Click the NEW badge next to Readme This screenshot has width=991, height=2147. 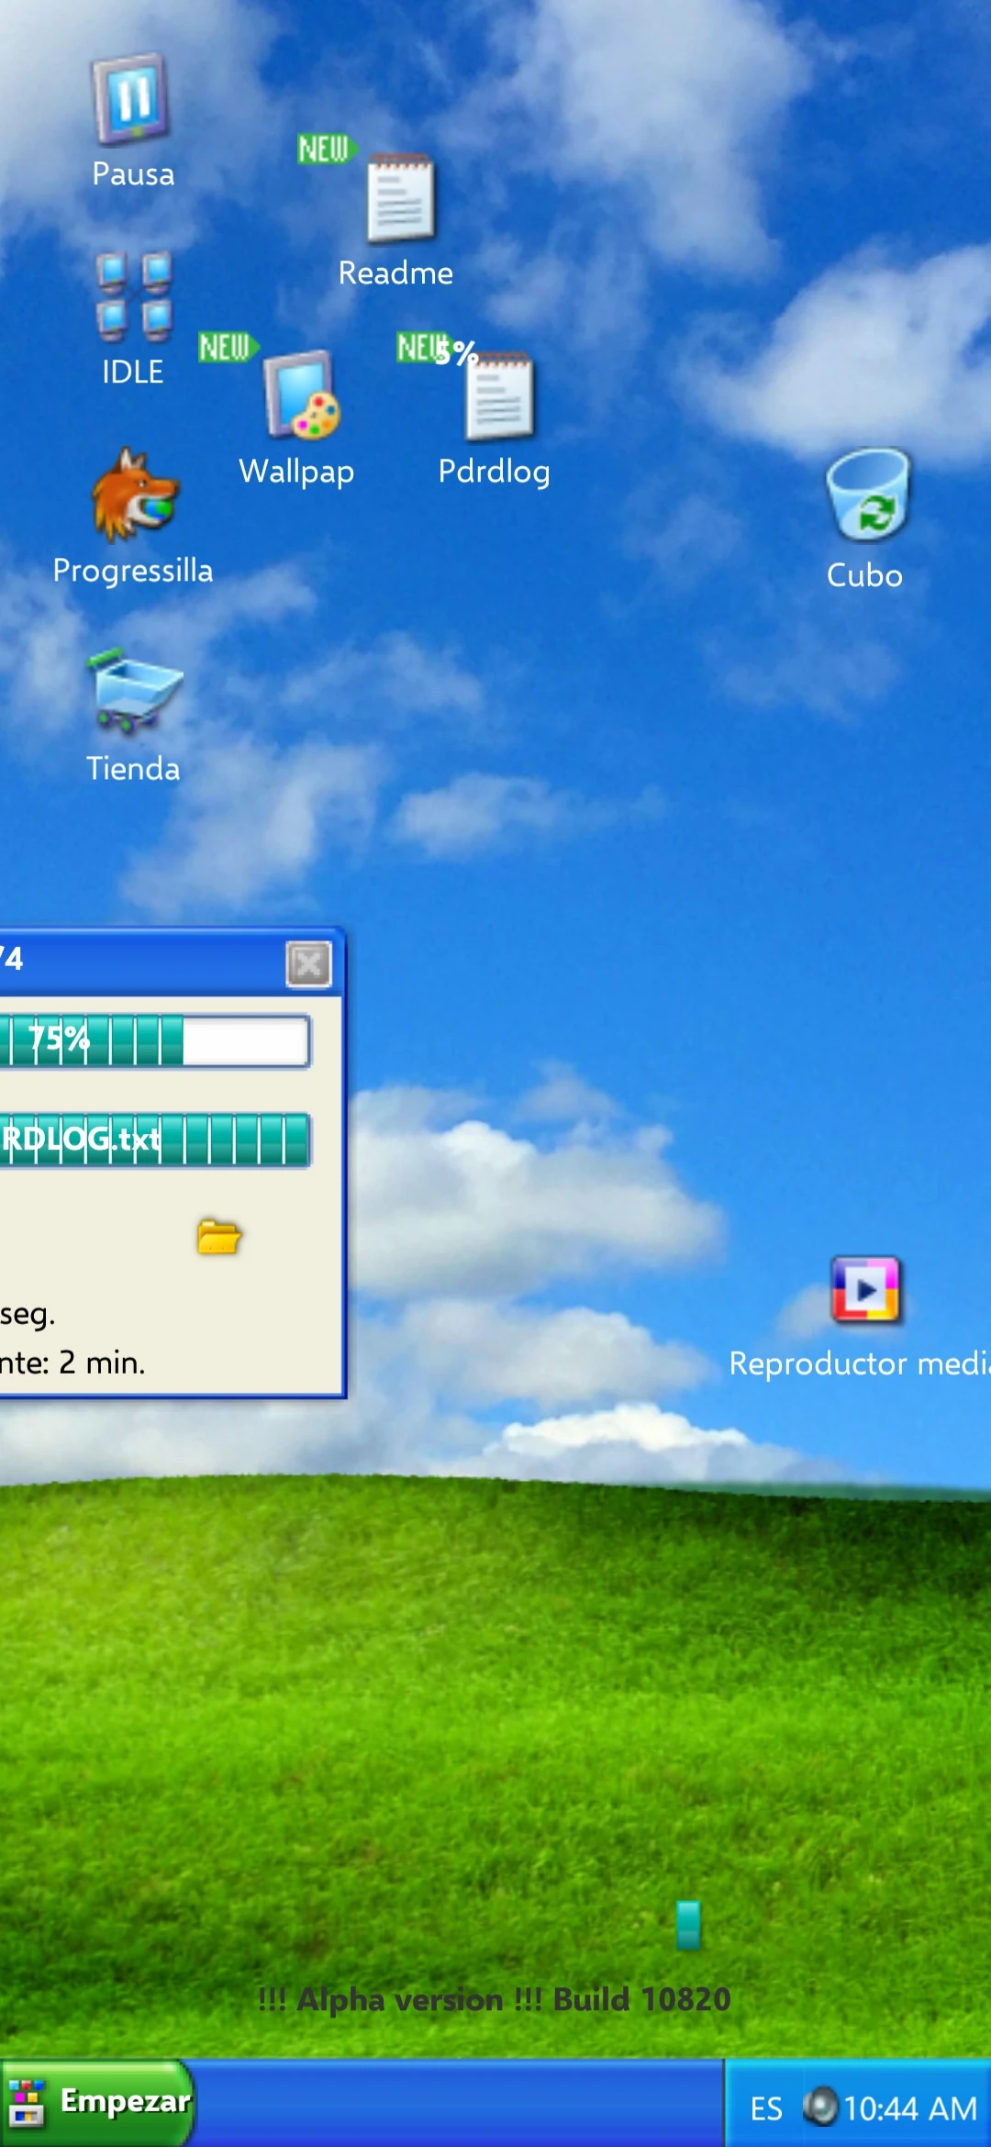327,149
